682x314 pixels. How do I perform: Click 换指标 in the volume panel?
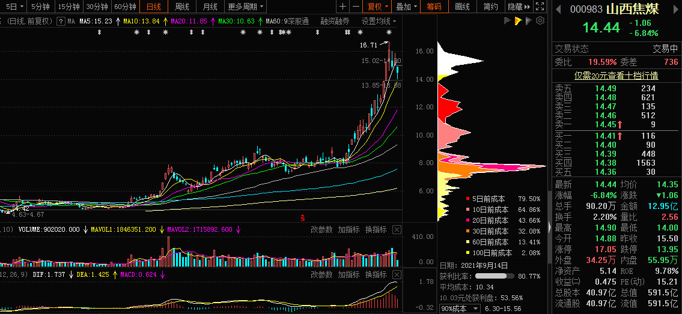(x=376, y=230)
